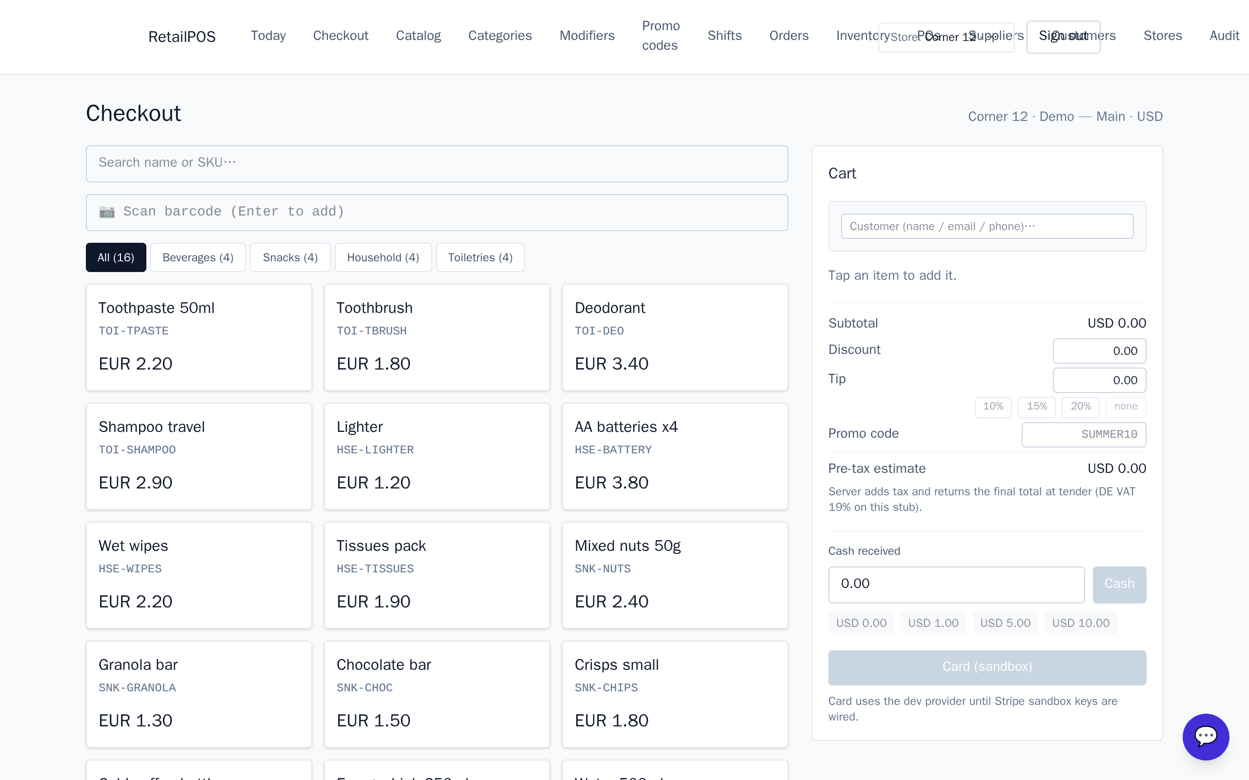
Task: Click the Sign out button
Action: (1063, 37)
